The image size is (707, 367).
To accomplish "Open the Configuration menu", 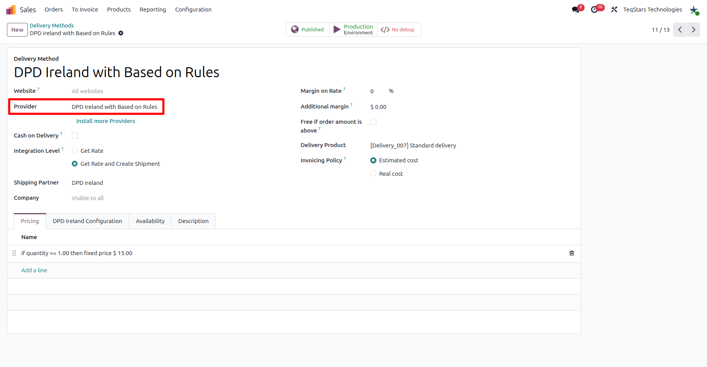I will pos(193,10).
